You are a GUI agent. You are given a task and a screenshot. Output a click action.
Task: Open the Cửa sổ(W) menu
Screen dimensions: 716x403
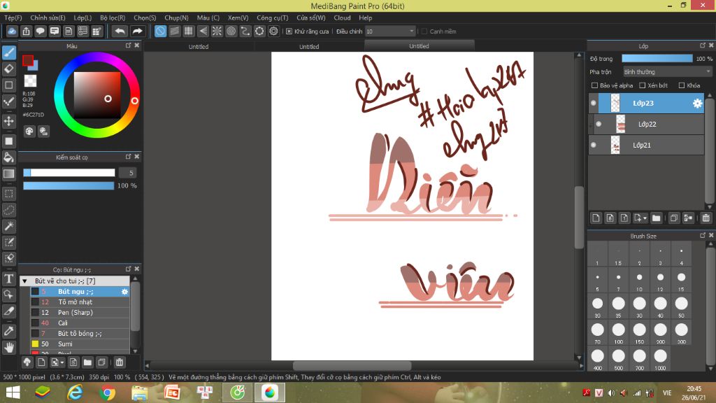coord(311,17)
